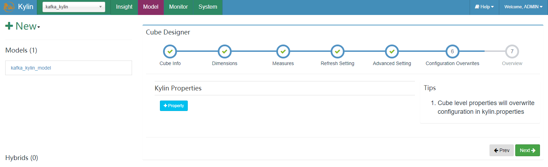This screenshot has height=167, width=548.
Task: Open the Refresh Setting step circle
Action: [x=338, y=51]
